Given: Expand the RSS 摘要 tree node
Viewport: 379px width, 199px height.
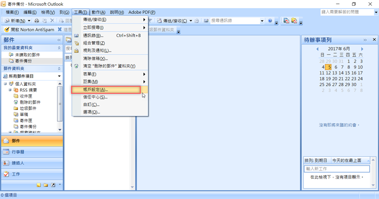Looking at the screenshot, I should [10, 90].
